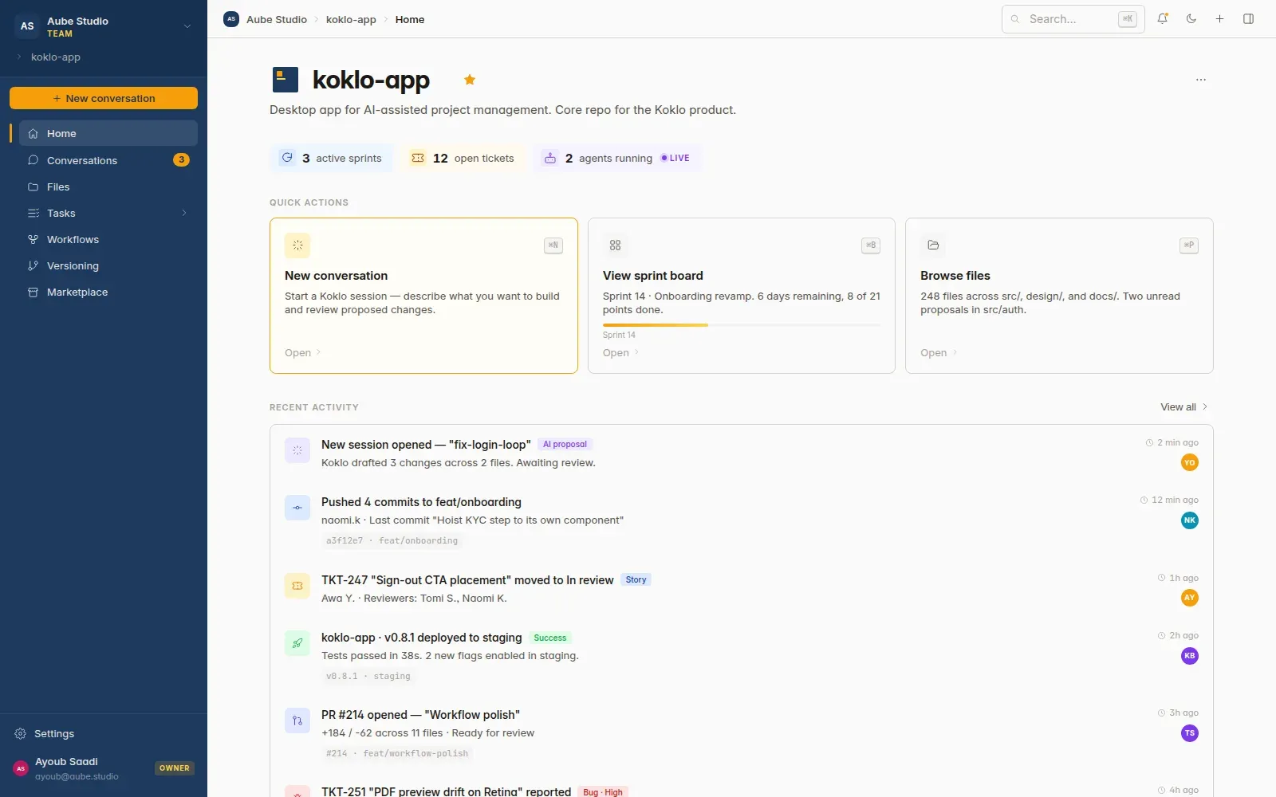This screenshot has height=797, width=1276.
Task: Toggle the side panel layout icon
Action: pos(1249,19)
